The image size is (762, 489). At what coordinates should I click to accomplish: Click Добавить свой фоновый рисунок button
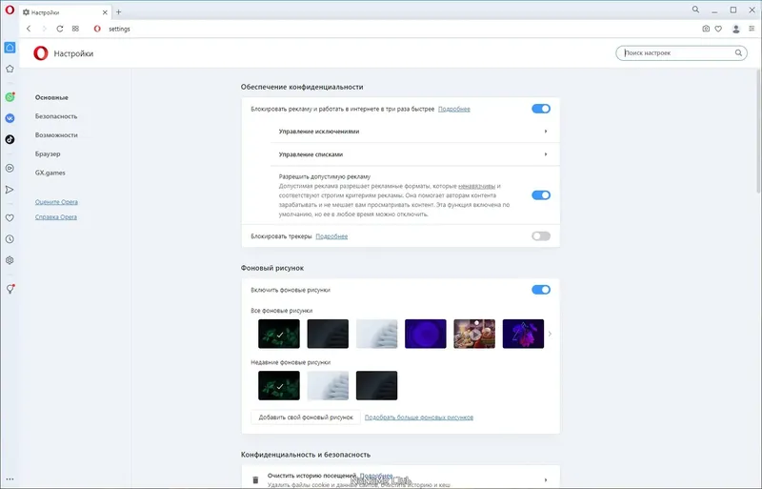pos(306,417)
